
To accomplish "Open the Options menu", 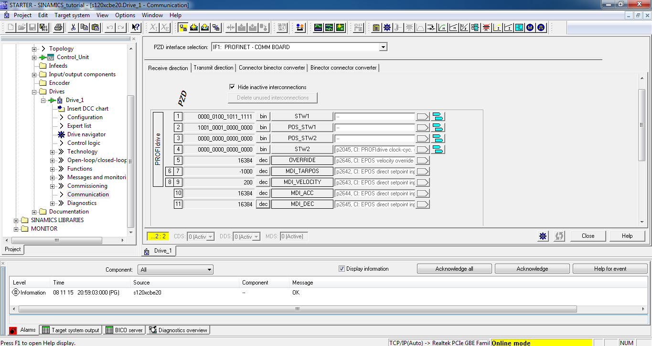I will pyautogui.click(x=125, y=15).
